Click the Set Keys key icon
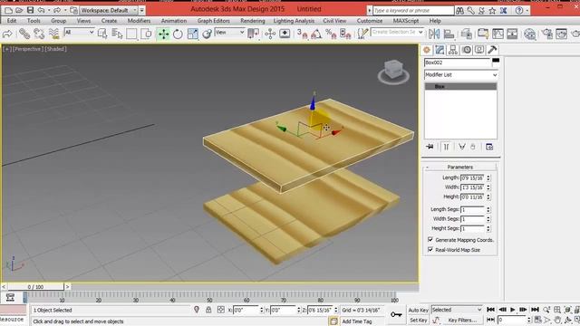 pos(396,314)
